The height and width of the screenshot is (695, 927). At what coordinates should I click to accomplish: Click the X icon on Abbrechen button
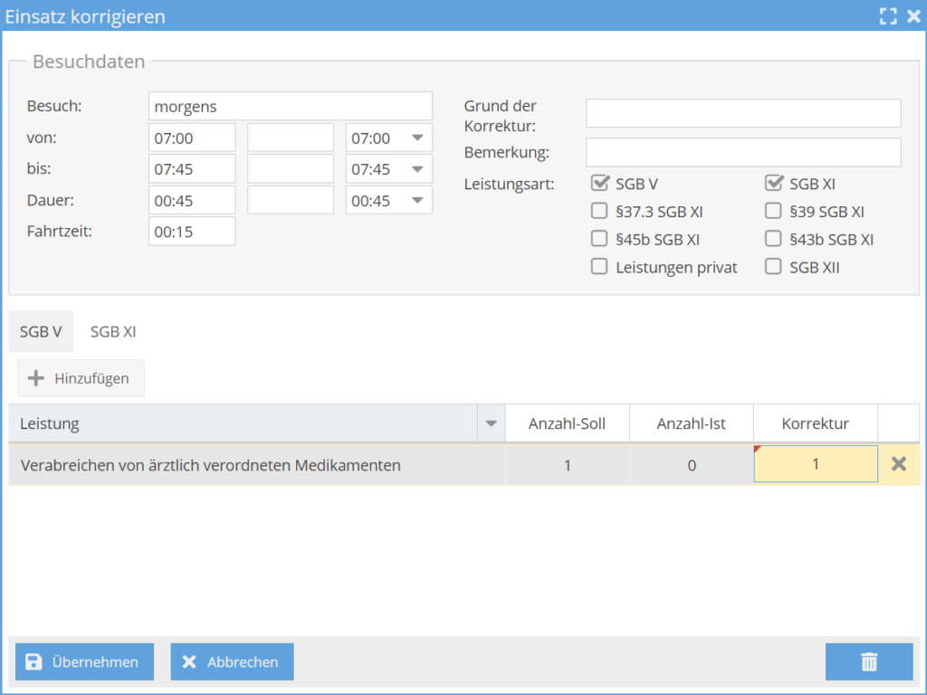pos(189,662)
